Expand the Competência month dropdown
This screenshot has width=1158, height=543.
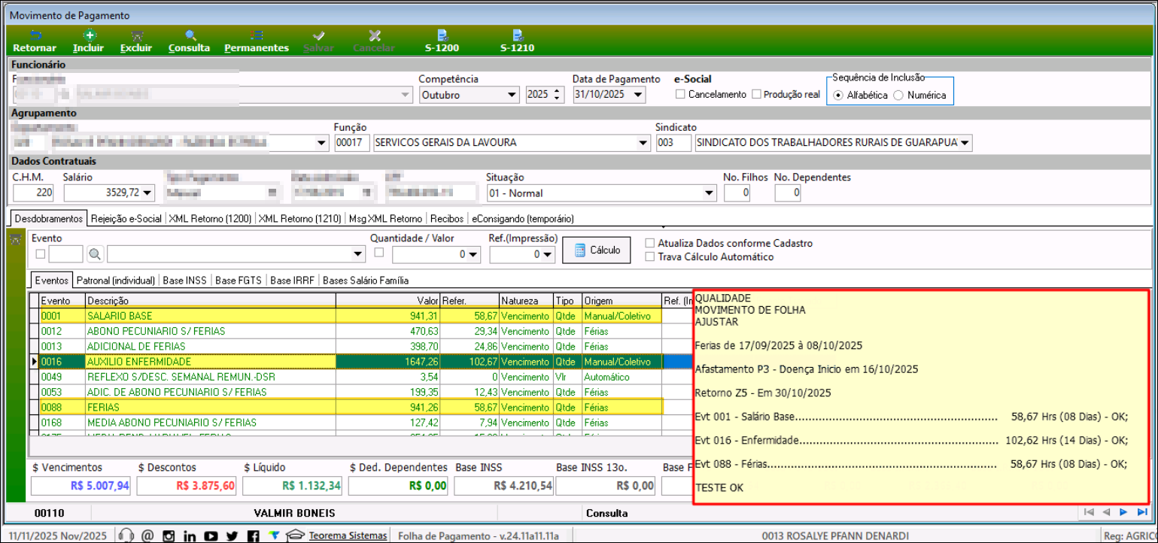(x=512, y=95)
